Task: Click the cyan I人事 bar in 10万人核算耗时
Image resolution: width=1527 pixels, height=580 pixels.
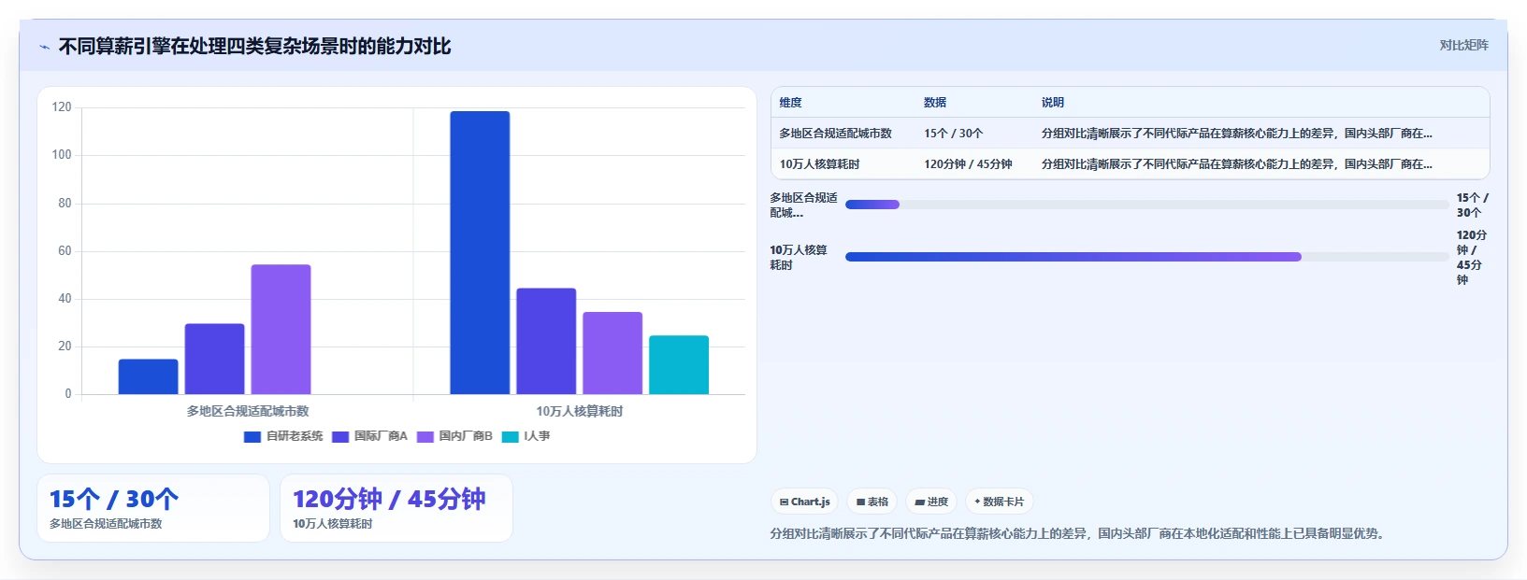Action: pos(679,364)
